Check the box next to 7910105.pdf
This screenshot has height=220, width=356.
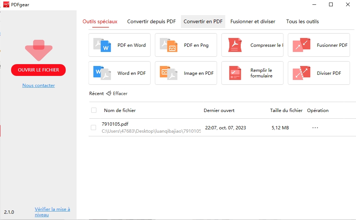(94, 127)
